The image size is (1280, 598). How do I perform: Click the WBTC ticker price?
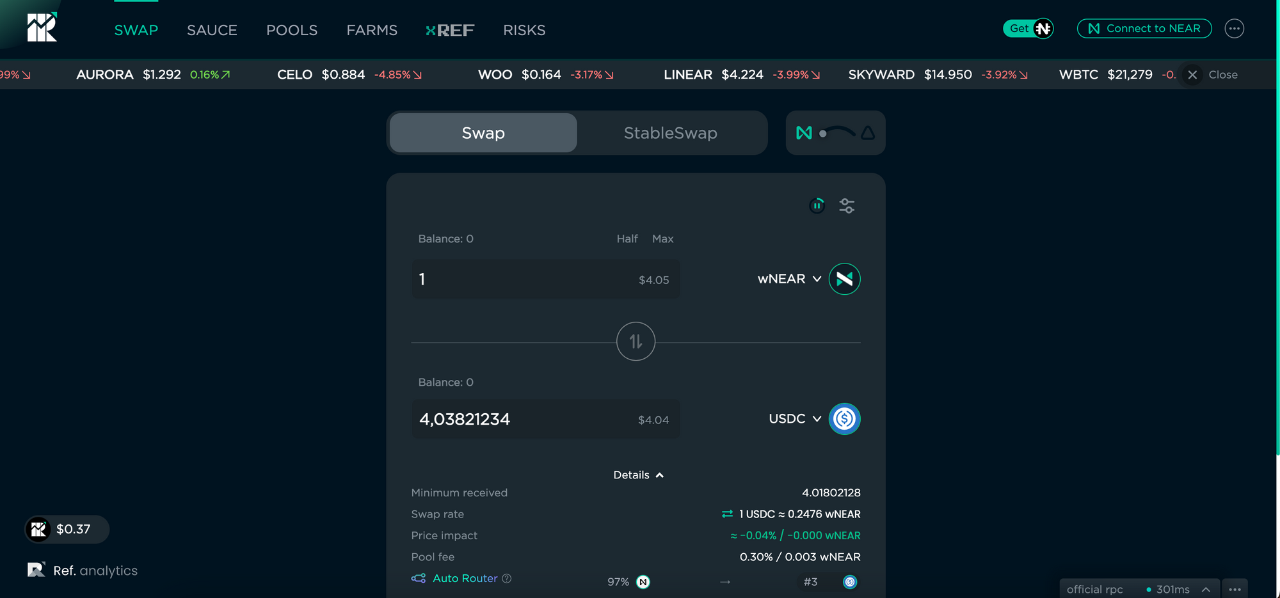[1130, 75]
